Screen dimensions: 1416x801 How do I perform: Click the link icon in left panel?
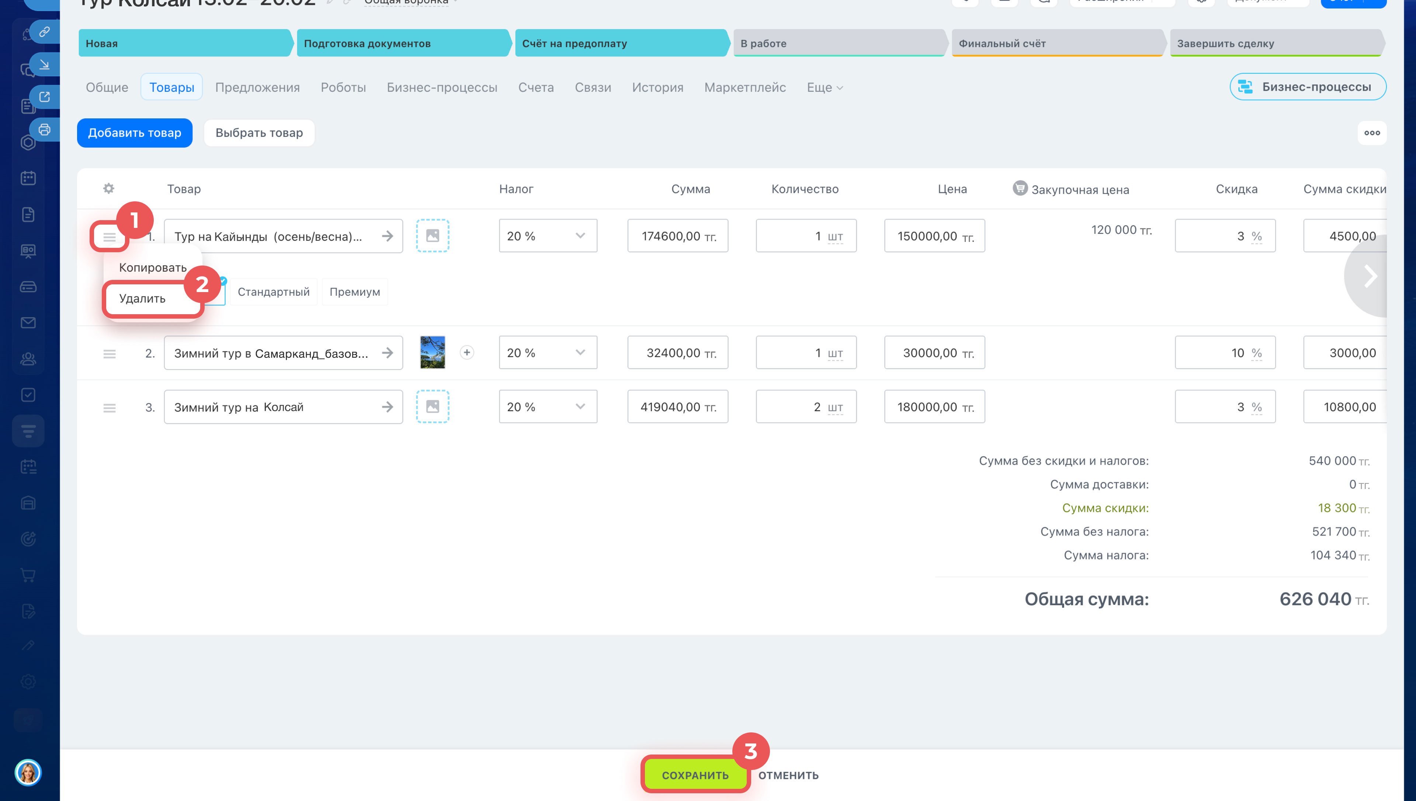click(x=45, y=31)
